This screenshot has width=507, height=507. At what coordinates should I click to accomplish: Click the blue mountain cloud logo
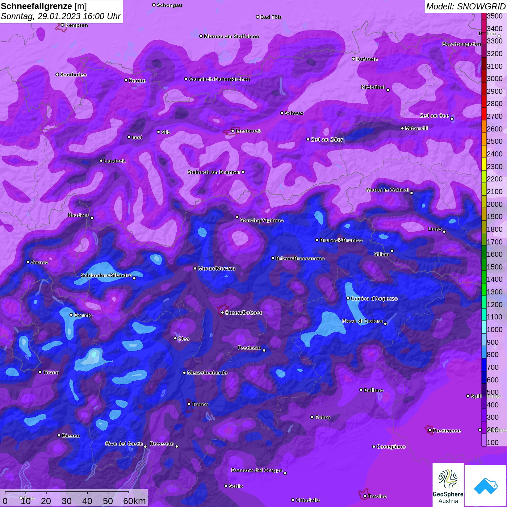485,486
